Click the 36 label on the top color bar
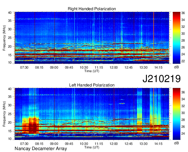Viewport: 188px width, 152px height. click(x=183, y=13)
